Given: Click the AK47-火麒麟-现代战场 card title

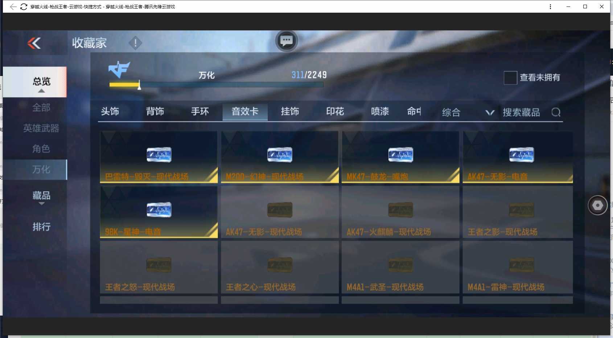Looking at the screenshot, I should tap(388, 232).
